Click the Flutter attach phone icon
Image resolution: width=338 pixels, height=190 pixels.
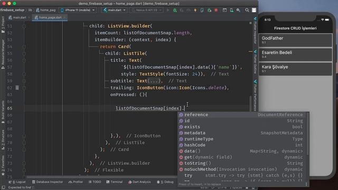202,10
